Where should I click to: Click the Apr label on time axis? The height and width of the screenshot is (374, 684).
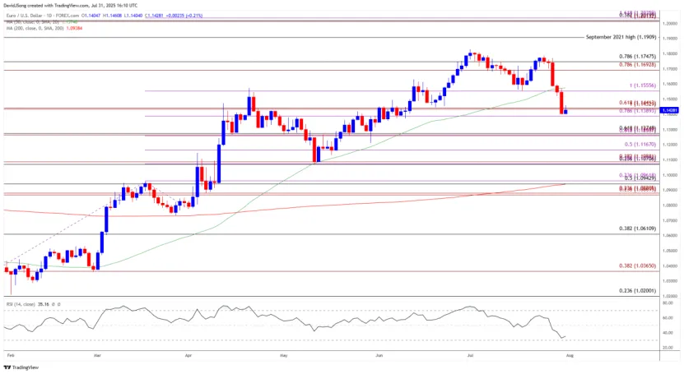point(189,354)
